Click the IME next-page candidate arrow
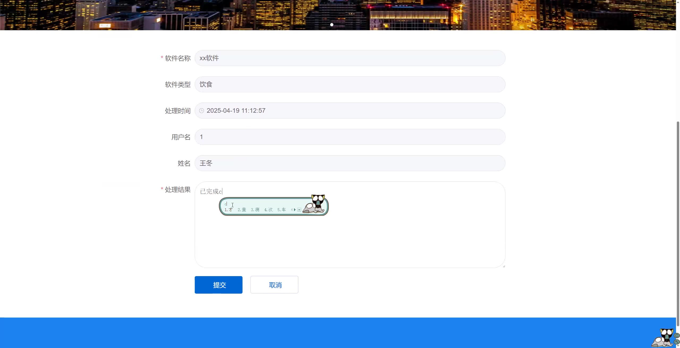Viewport: 680px width, 348px height. [x=295, y=210]
